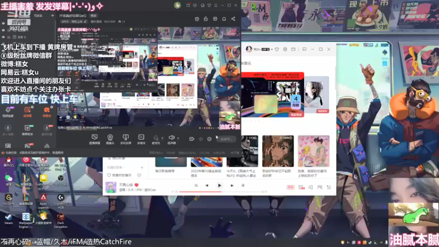This screenshot has height=247, width=439.
Task: Open the play queue list icon
Action: coord(329,187)
